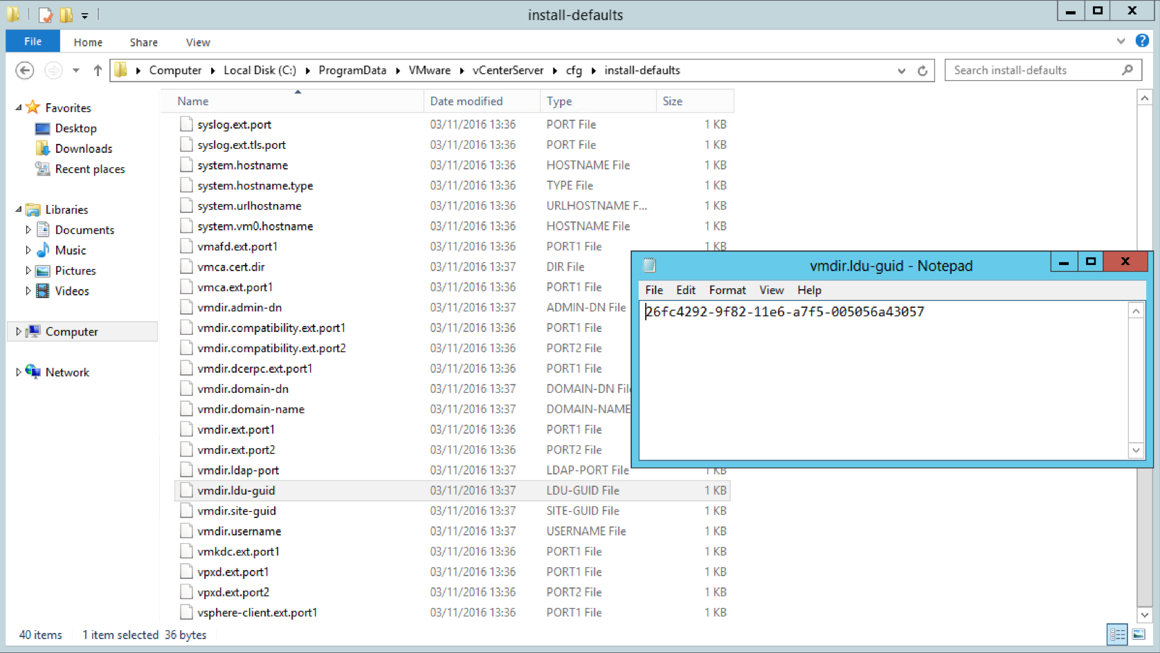Open Notepad Edit menu
Image resolution: width=1160 pixels, height=653 pixels.
click(x=686, y=290)
